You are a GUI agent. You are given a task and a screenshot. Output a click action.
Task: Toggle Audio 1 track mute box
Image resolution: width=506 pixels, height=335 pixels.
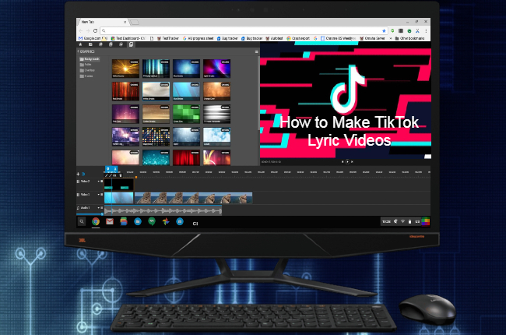tap(102, 208)
